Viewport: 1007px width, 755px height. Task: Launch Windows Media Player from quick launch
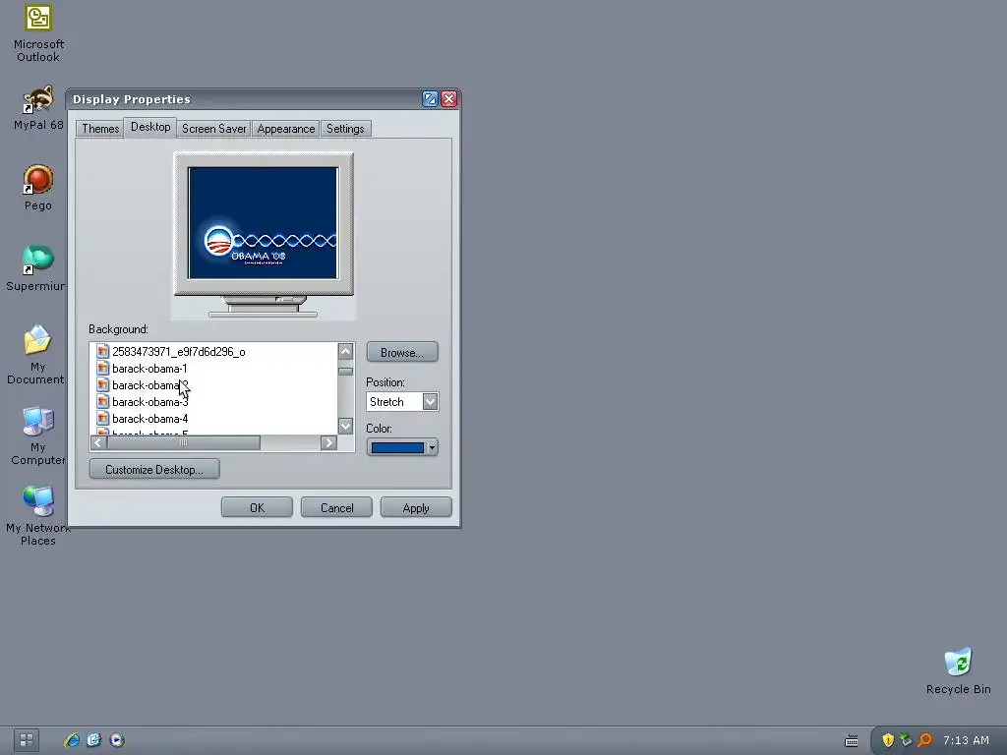(117, 740)
